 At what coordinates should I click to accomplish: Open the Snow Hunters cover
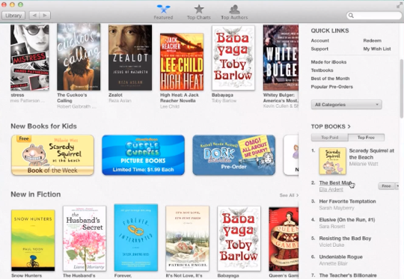[33, 240]
